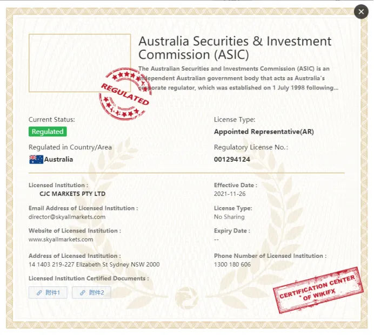
Task: Click the phone number 1300 180 606
Action: [x=232, y=264]
